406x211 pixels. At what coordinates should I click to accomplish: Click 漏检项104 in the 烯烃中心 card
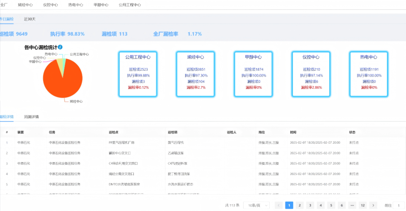click(x=196, y=81)
